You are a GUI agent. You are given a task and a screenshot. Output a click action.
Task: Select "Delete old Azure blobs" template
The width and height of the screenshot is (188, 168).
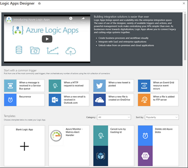click(x=164, y=131)
